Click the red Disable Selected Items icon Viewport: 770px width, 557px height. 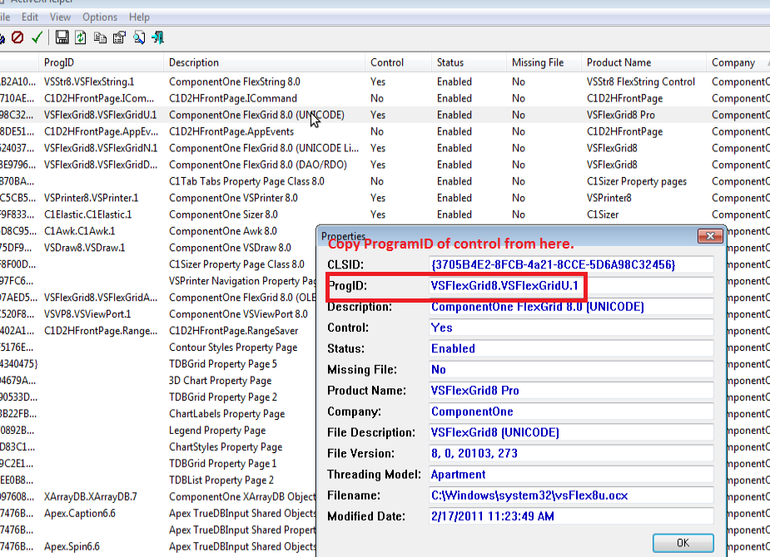17,37
